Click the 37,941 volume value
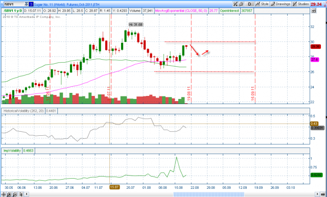 (x=148, y=11)
